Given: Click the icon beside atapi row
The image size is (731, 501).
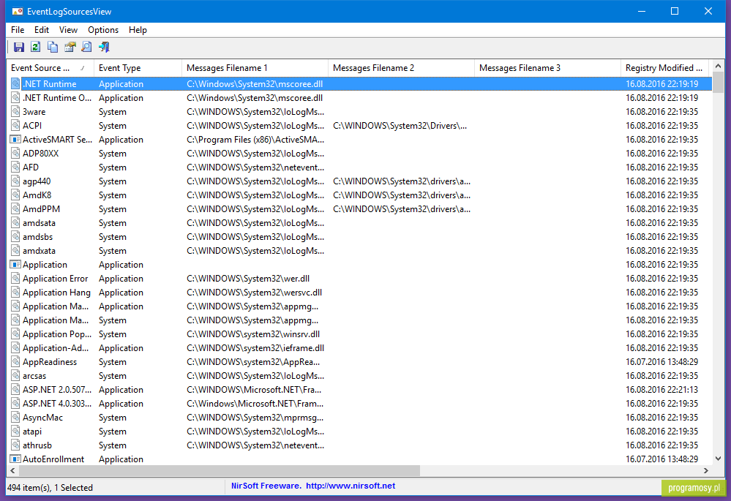Looking at the screenshot, I should click(x=15, y=431).
